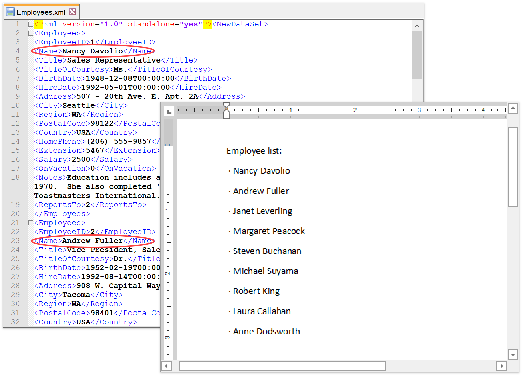524x375 pixels.
Task: Close the Employees.xml tab with the red X
Action: [72, 12]
